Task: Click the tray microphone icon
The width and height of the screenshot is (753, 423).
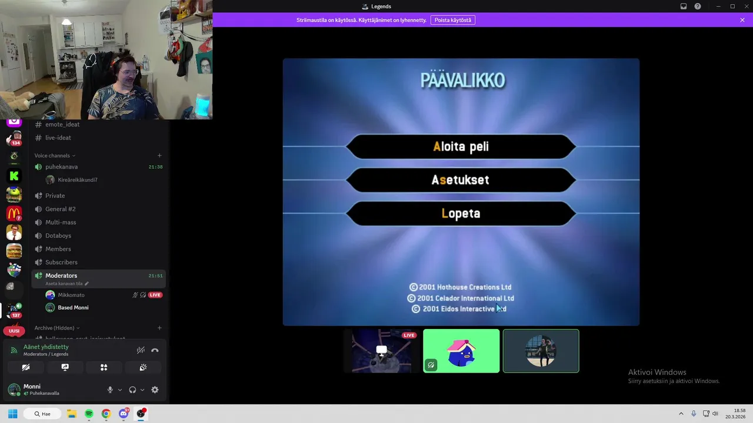Action: tap(694, 414)
